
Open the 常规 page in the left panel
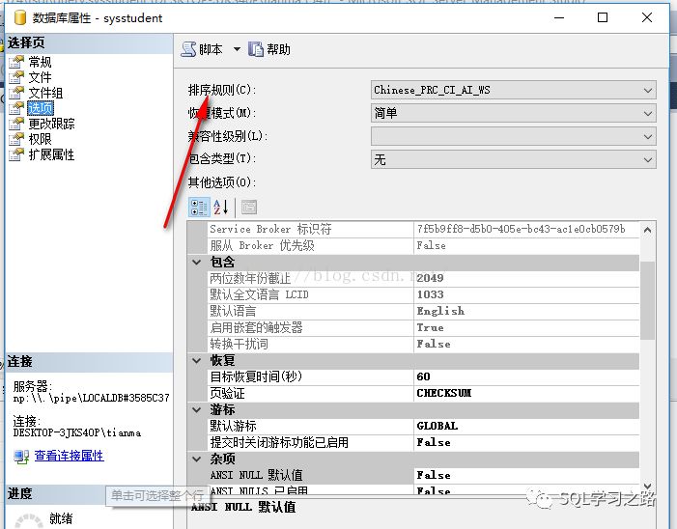(x=40, y=62)
